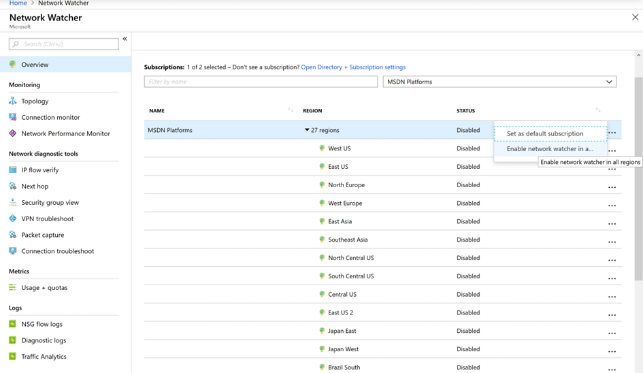Click the VPN troubleshoot icon
The height and width of the screenshot is (373, 643).
(x=13, y=218)
